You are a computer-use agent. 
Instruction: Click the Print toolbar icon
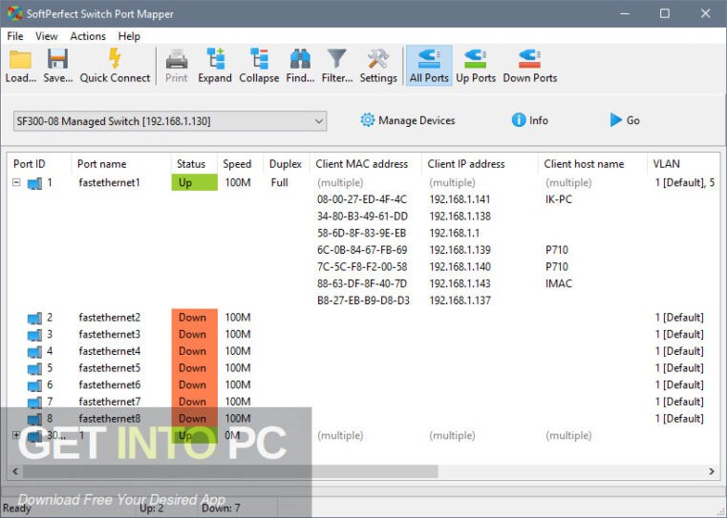pyautogui.click(x=176, y=59)
